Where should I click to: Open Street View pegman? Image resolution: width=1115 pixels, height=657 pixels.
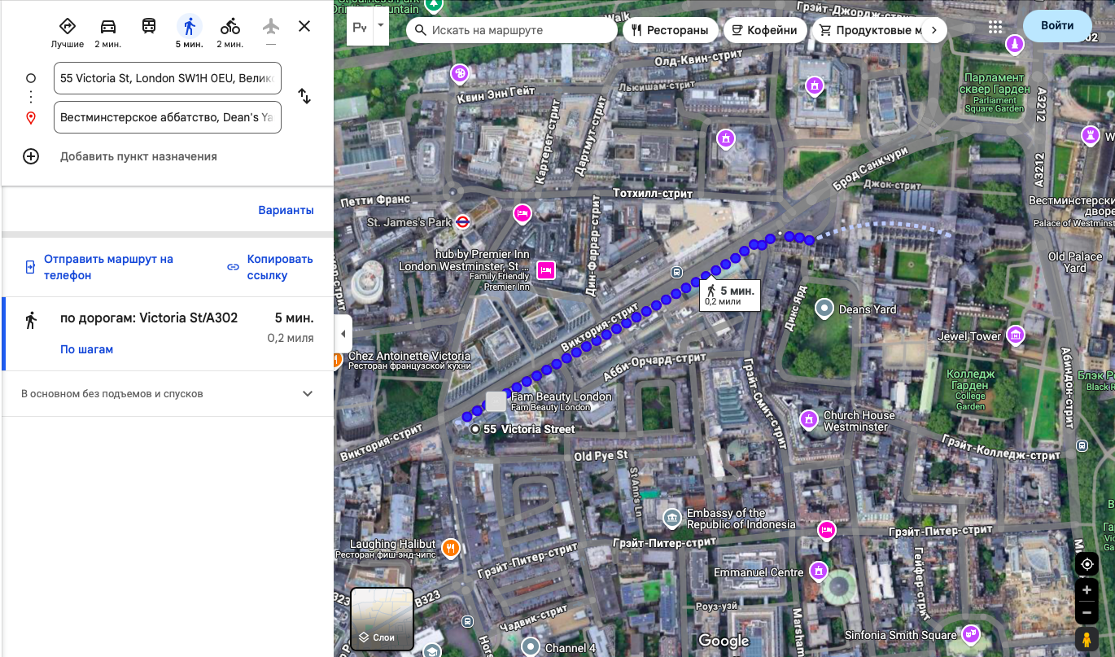[x=1087, y=639]
